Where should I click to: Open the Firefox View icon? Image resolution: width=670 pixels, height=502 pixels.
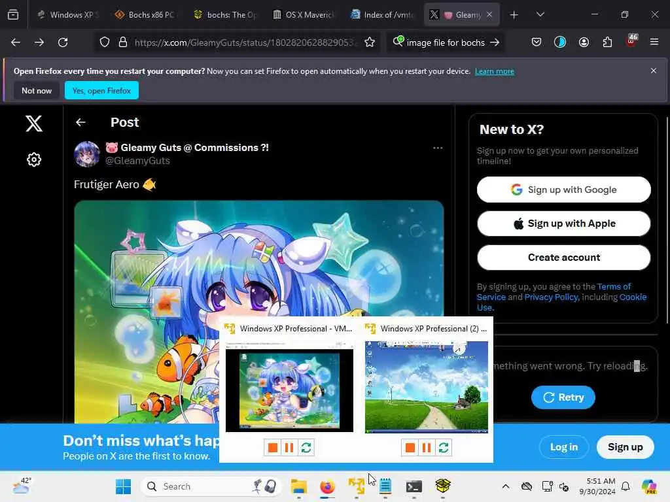[13, 15]
